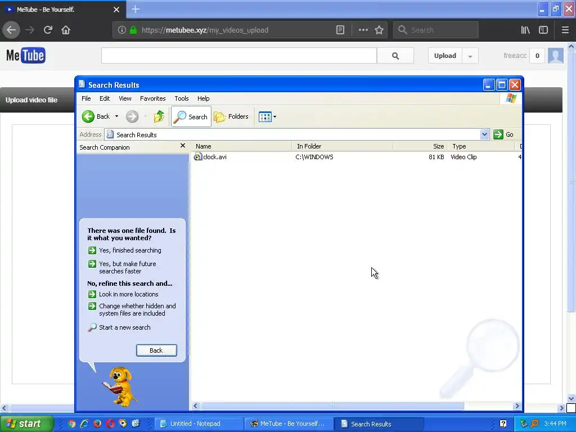This screenshot has height=432, width=576.
Task: Submit MeTube search with the magnifier button
Action: (395, 56)
